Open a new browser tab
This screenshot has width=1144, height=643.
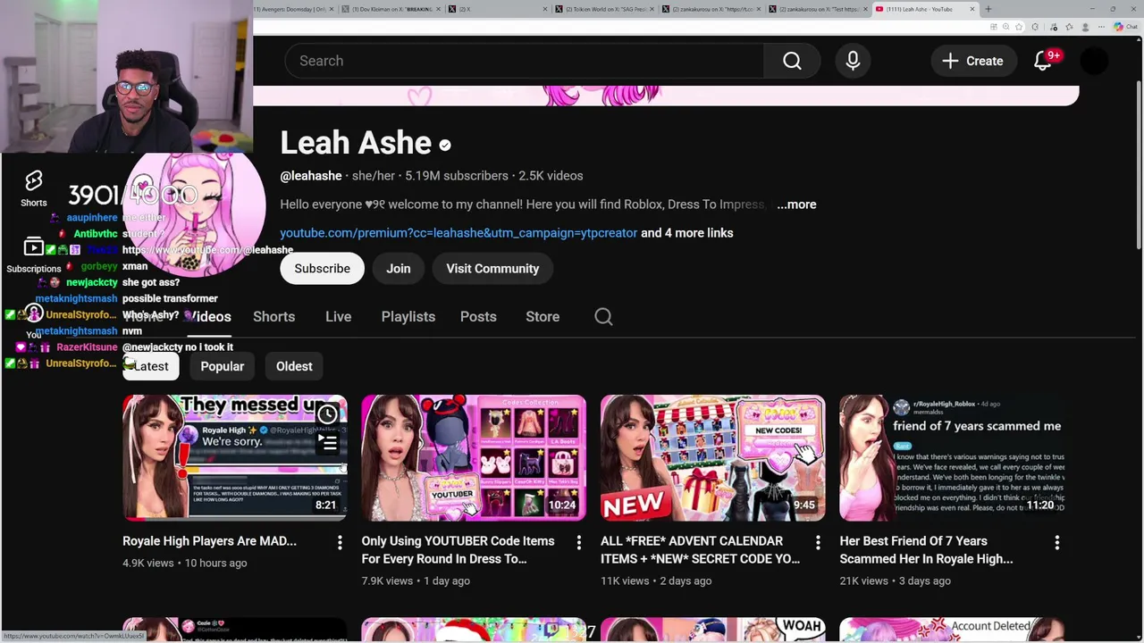[x=988, y=9]
